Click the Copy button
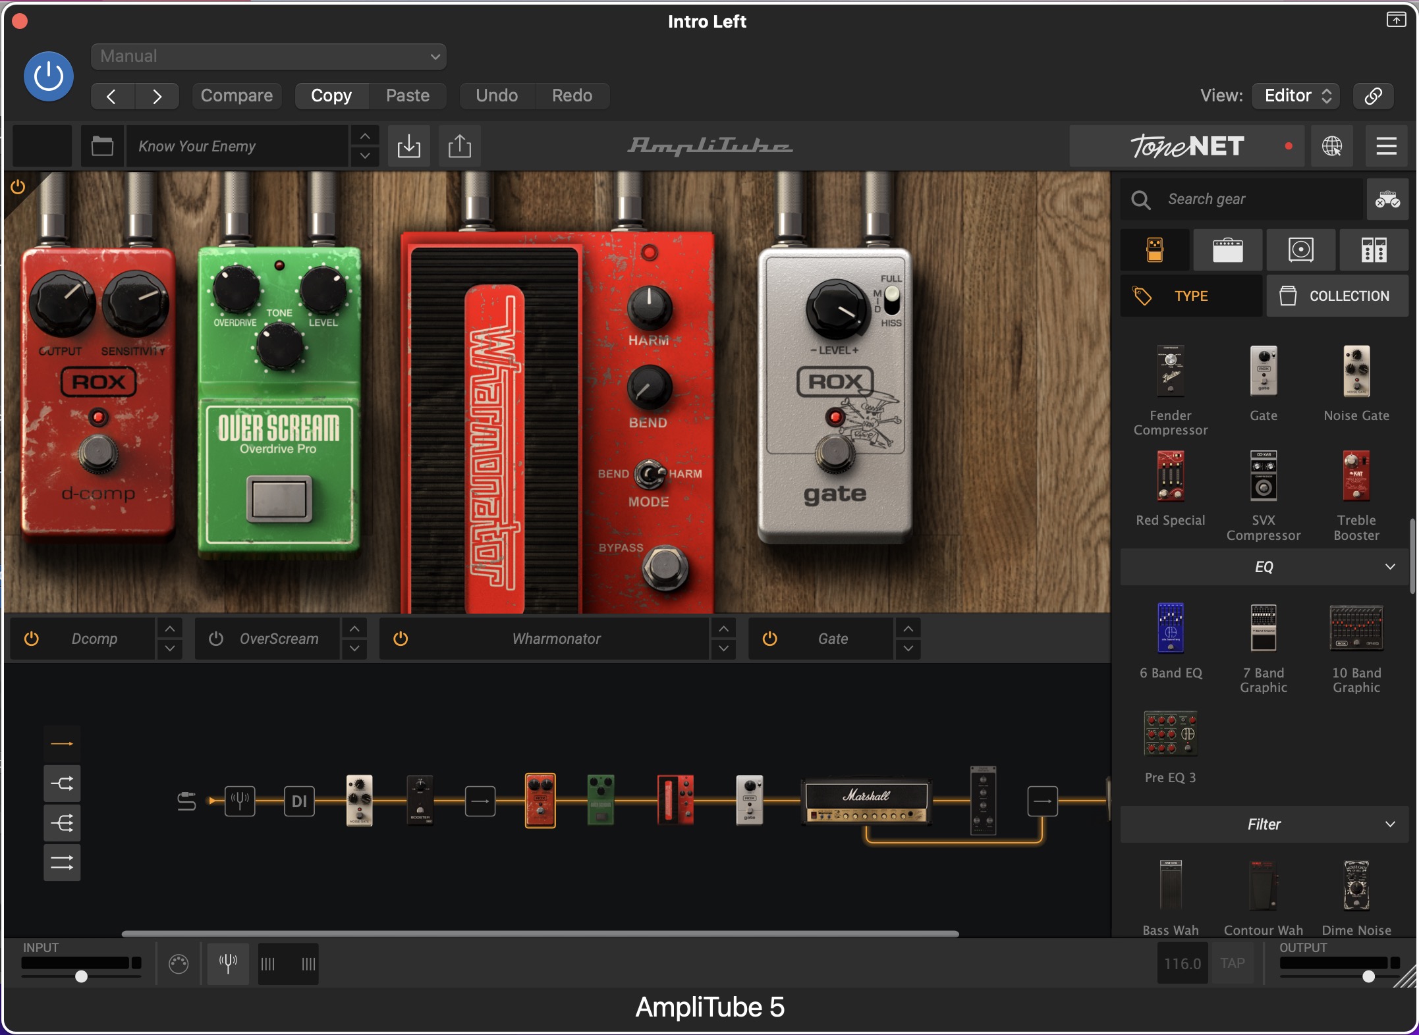 pyautogui.click(x=331, y=95)
